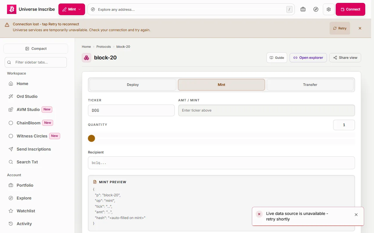The width and height of the screenshot is (374, 233).
Task: Click the quantity number box
Action: (x=344, y=125)
